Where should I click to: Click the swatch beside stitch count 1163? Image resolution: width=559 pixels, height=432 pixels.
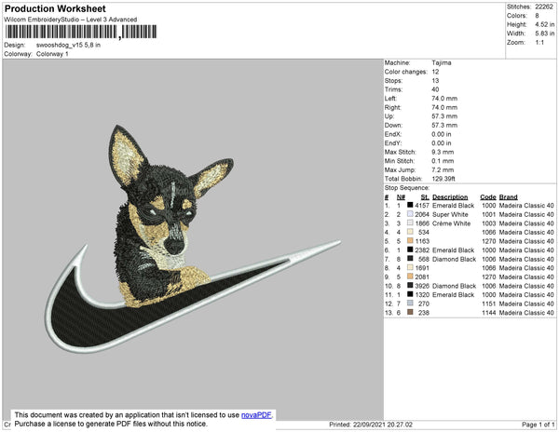pos(410,241)
